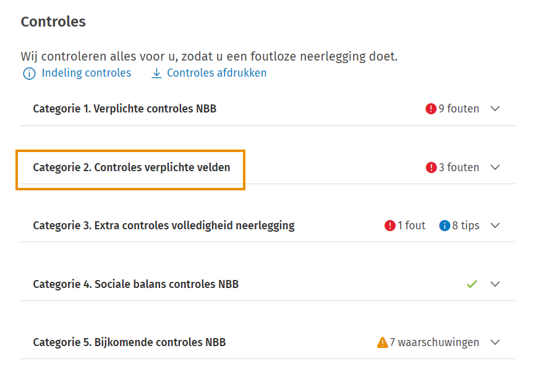536x377 pixels.
Task: Expand Categorie 5 Bijkomende controles NBB
Action: 495,342
